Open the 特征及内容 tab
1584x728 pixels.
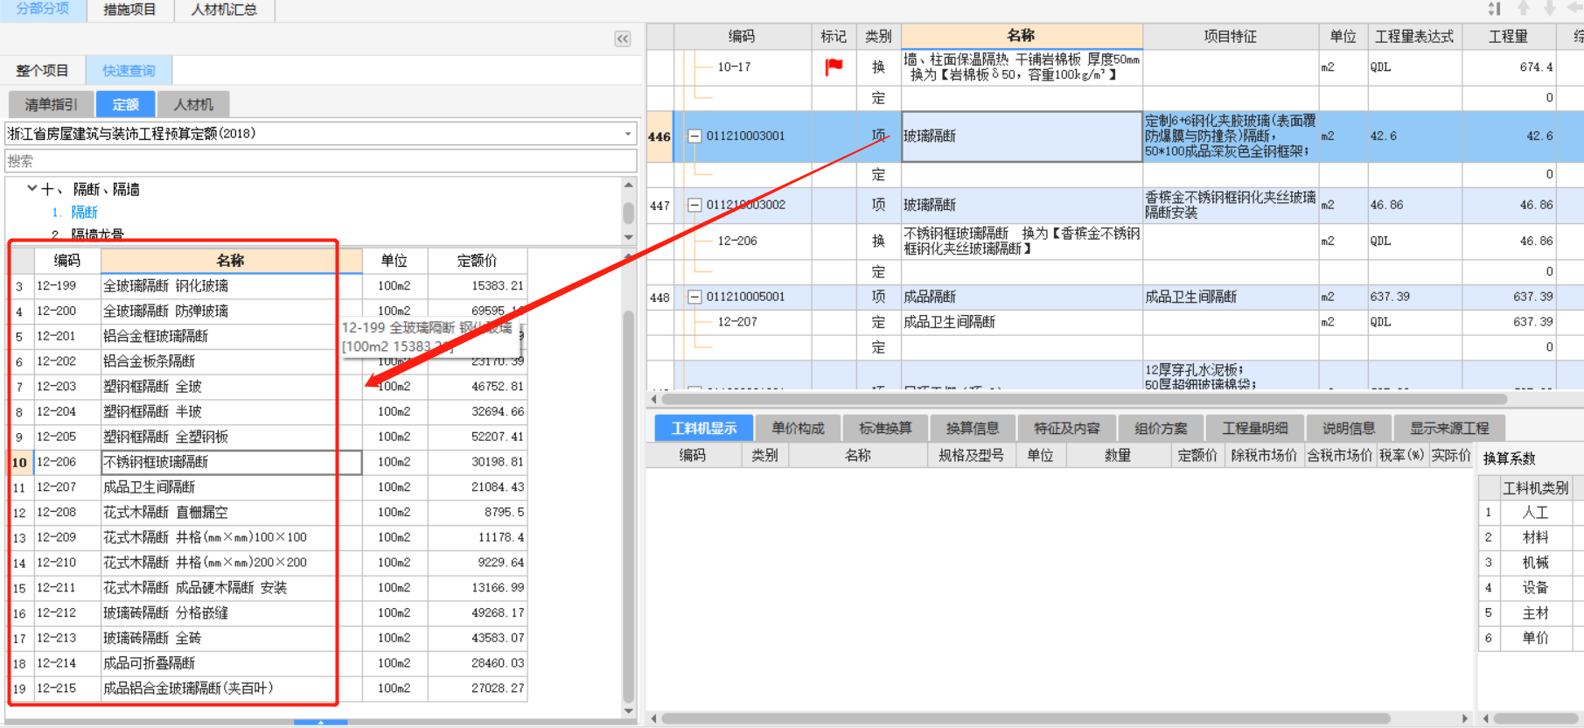tap(1066, 428)
